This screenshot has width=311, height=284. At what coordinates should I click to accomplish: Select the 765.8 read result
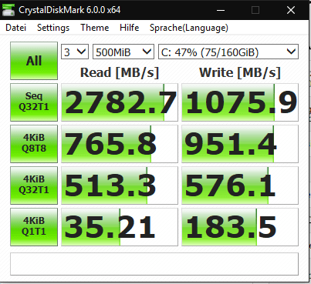tap(120, 144)
